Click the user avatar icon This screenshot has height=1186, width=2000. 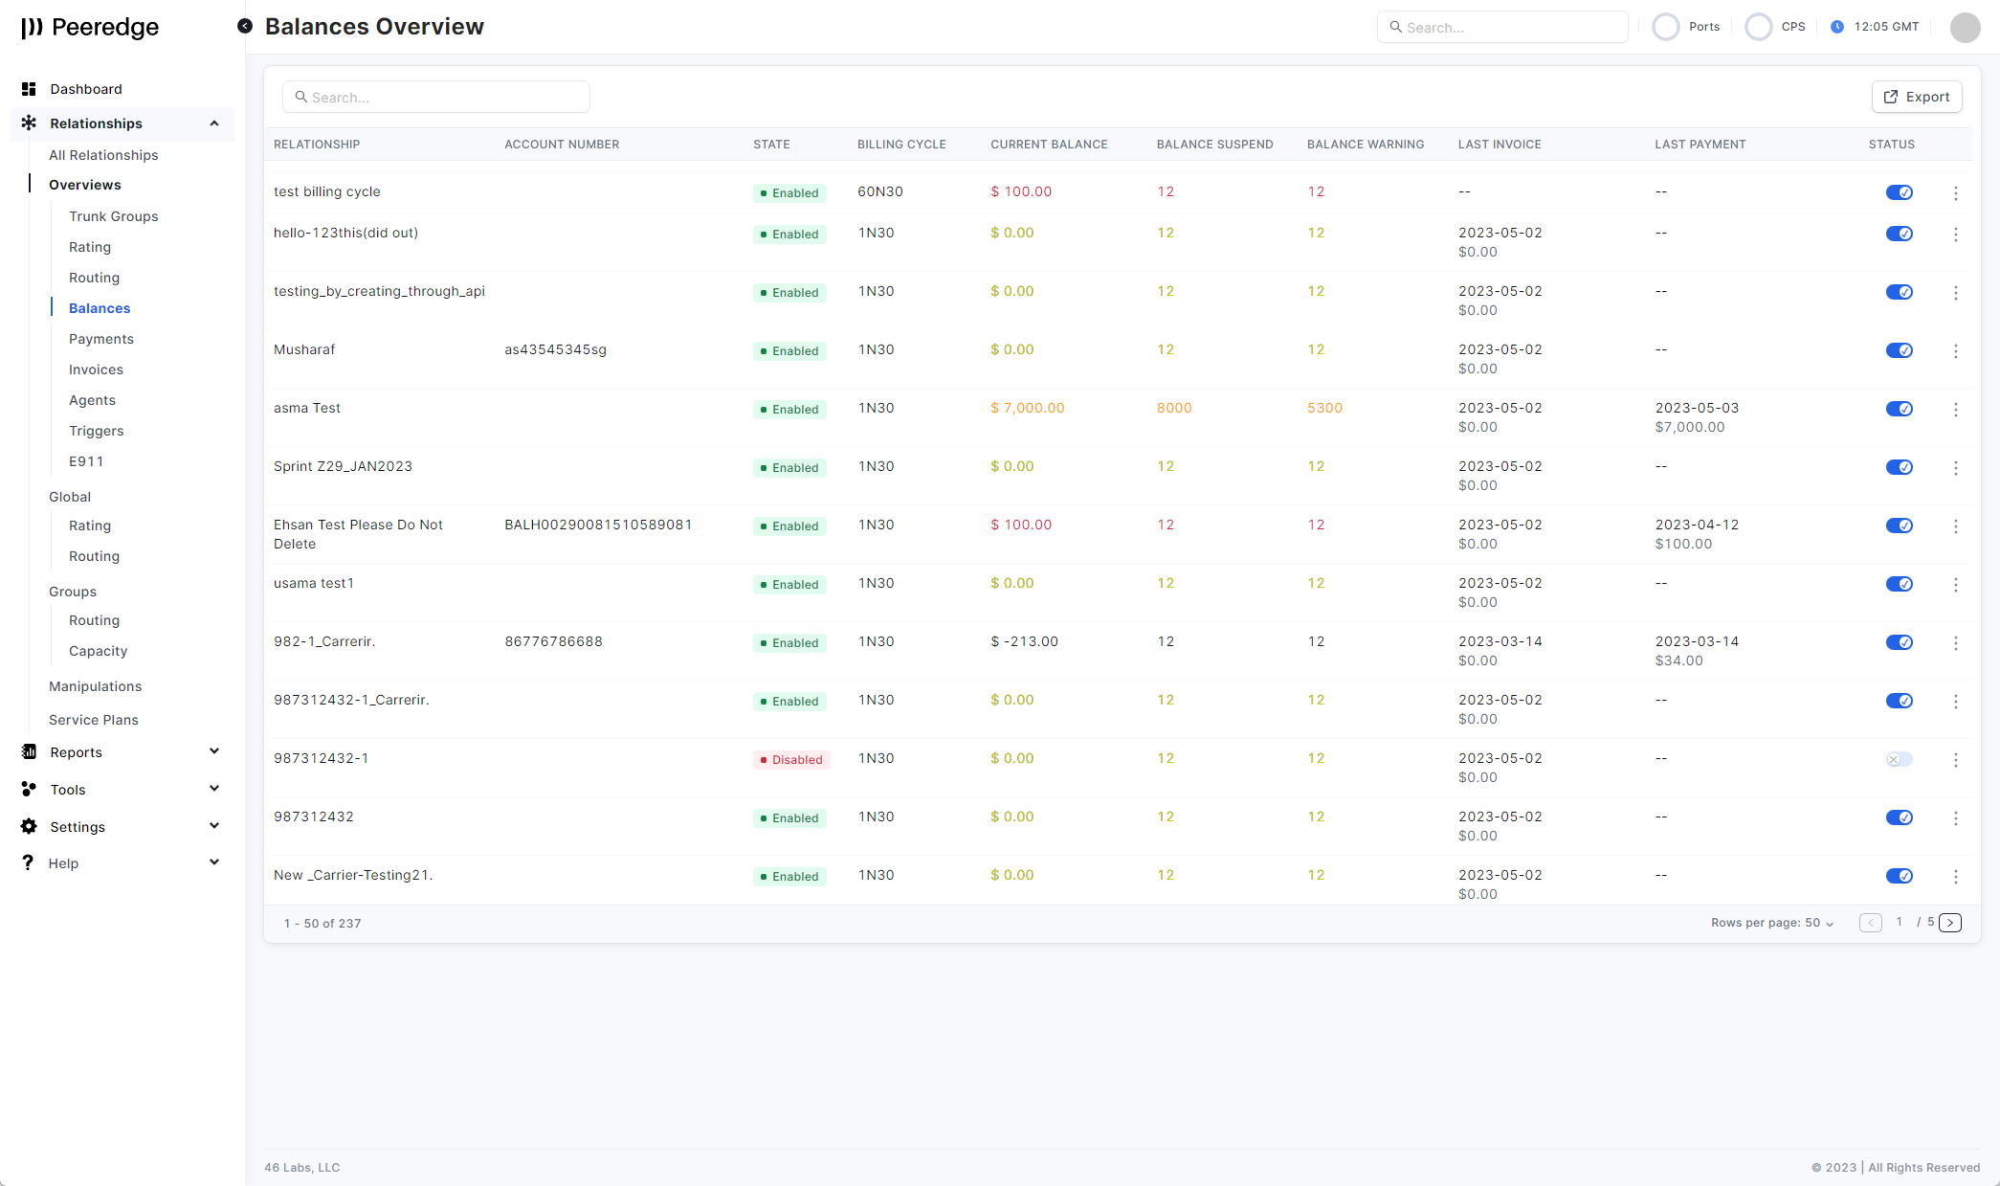click(x=1965, y=28)
